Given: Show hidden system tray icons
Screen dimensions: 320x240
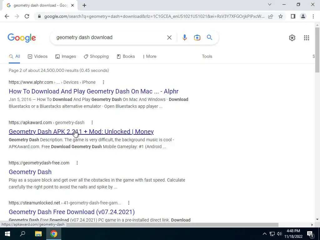Looking at the screenshot, I should coord(264,234).
